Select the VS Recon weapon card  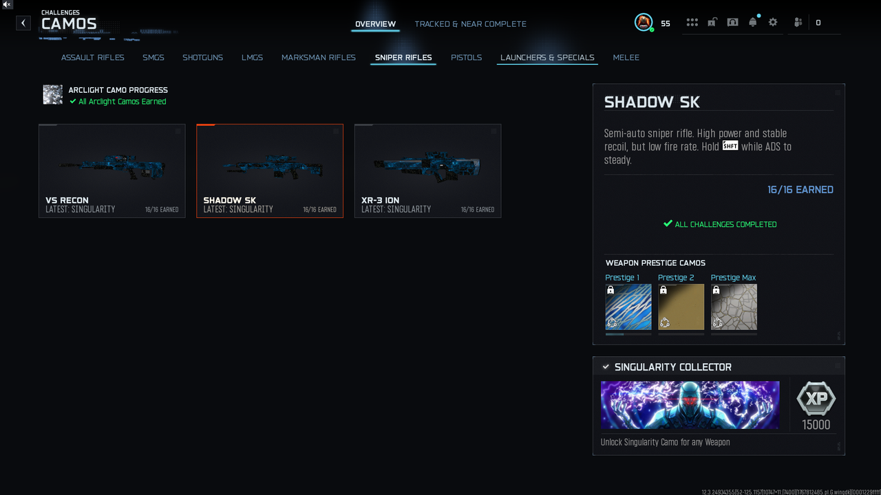(x=112, y=171)
